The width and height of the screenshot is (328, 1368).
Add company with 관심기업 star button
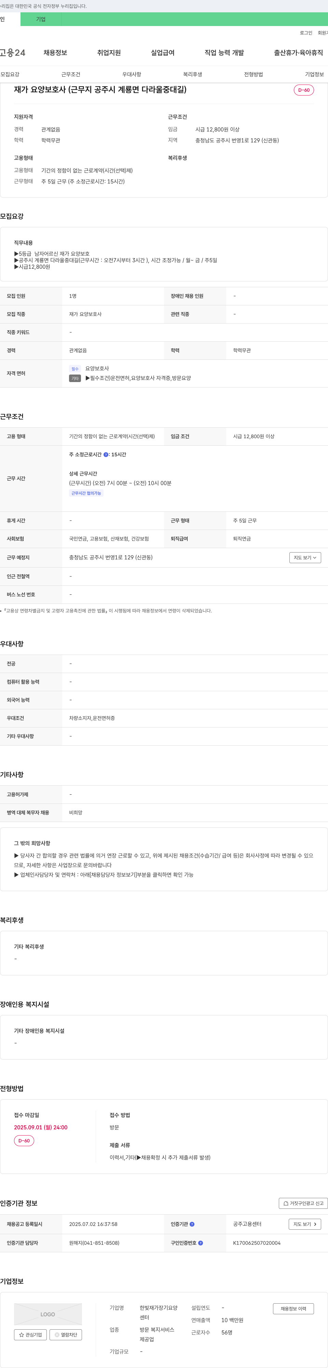tap(30, 1334)
